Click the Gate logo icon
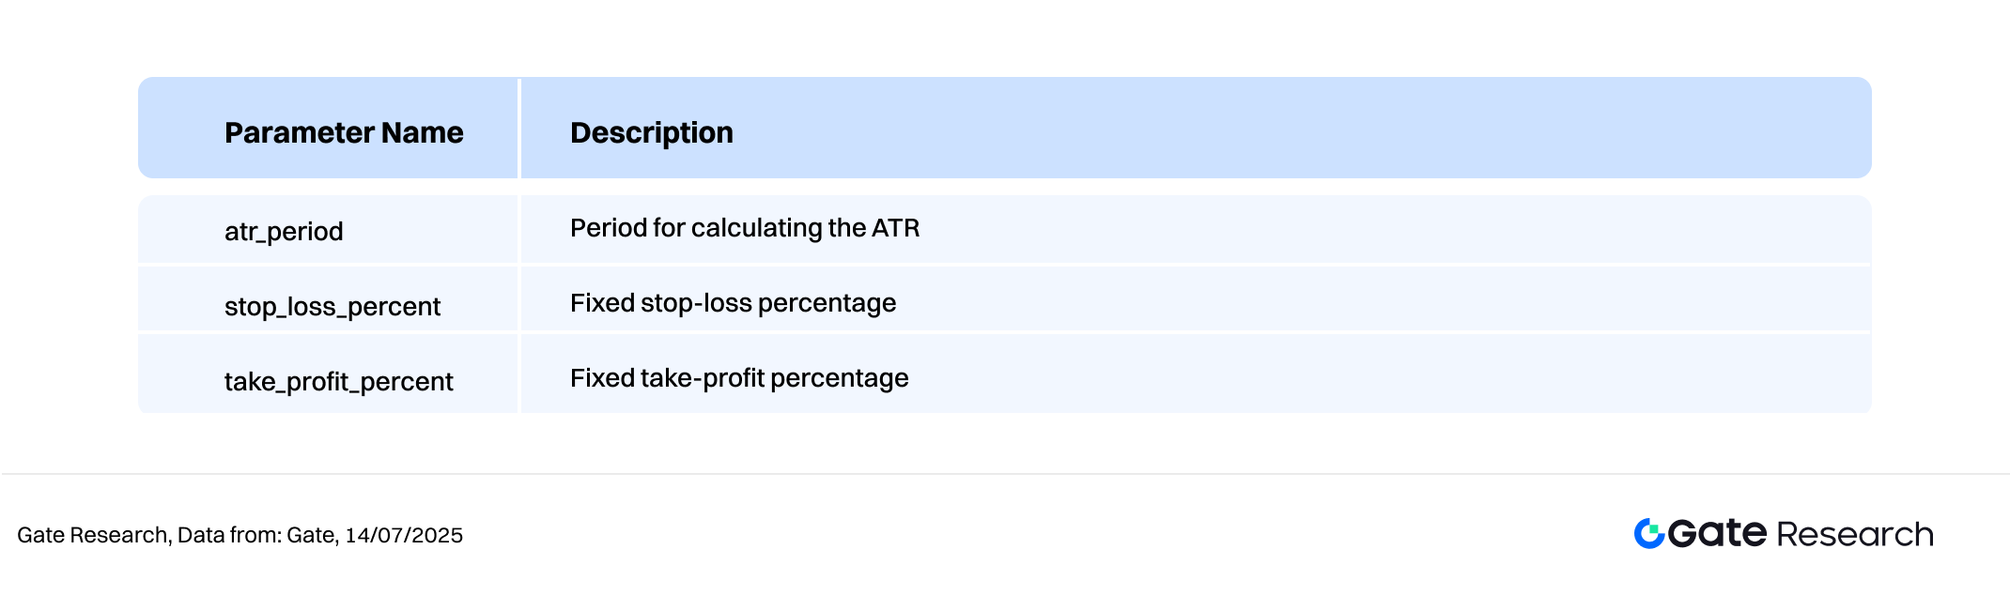The height and width of the screenshot is (595, 2010). 1649,533
